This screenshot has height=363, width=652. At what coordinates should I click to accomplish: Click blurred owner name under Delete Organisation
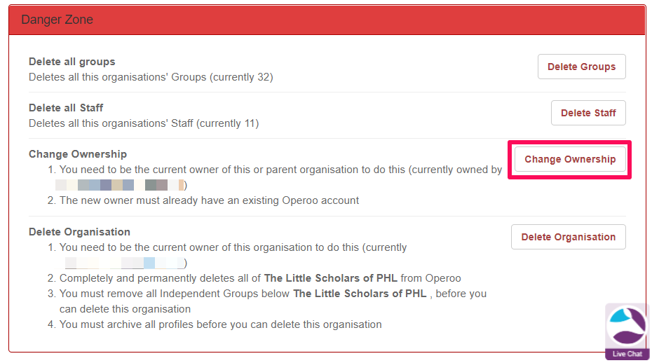pyautogui.click(x=125, y=263)
